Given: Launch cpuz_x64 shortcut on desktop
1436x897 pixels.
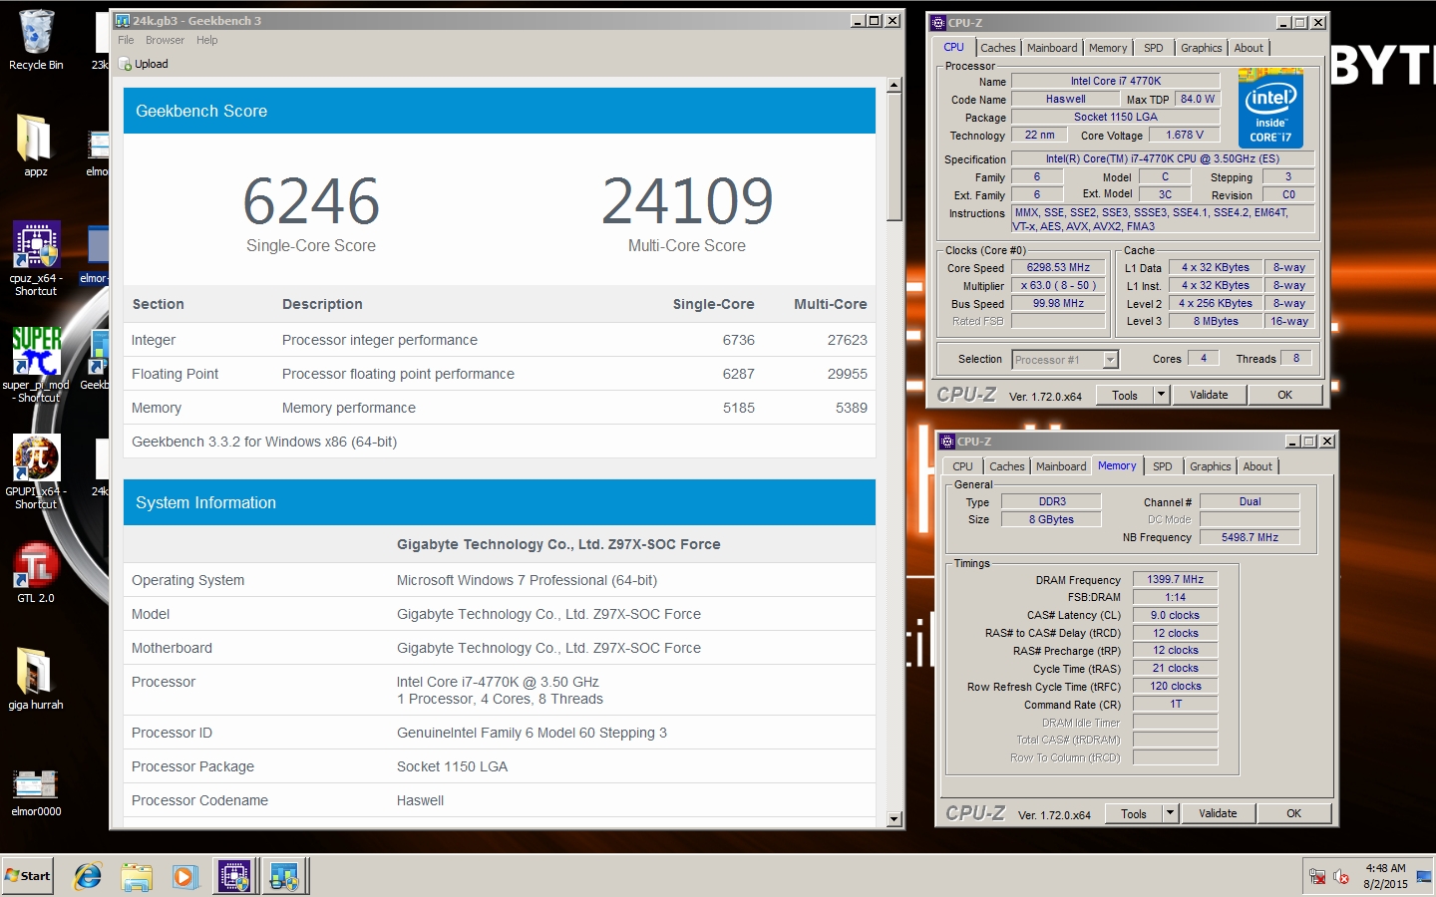Looking at the screenshot, I should 36,258.
